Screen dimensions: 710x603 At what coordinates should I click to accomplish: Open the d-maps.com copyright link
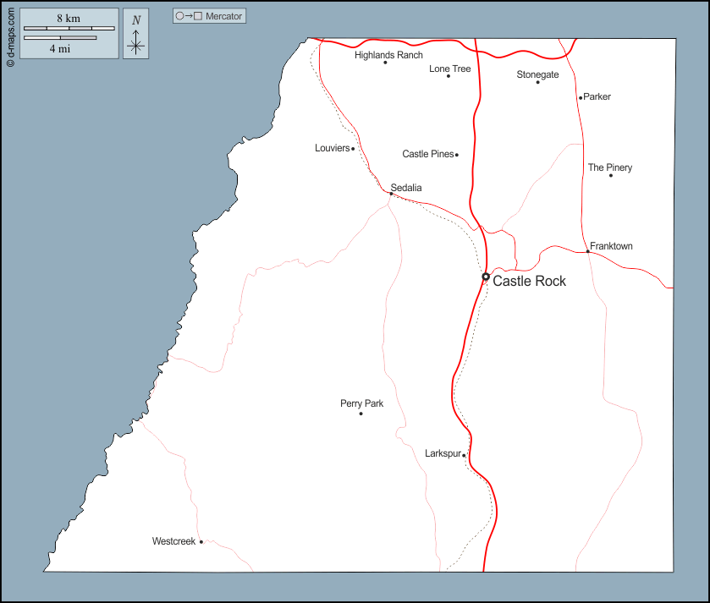[x=10, y=34]
